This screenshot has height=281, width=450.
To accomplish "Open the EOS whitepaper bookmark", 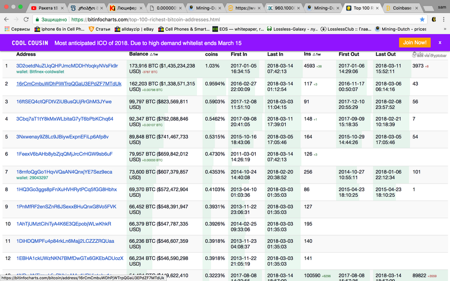I will [x=238, y=29].
